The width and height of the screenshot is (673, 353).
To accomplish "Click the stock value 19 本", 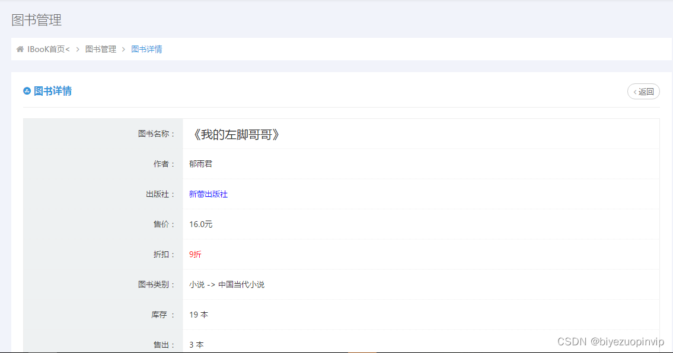I will tap(199, 315).
